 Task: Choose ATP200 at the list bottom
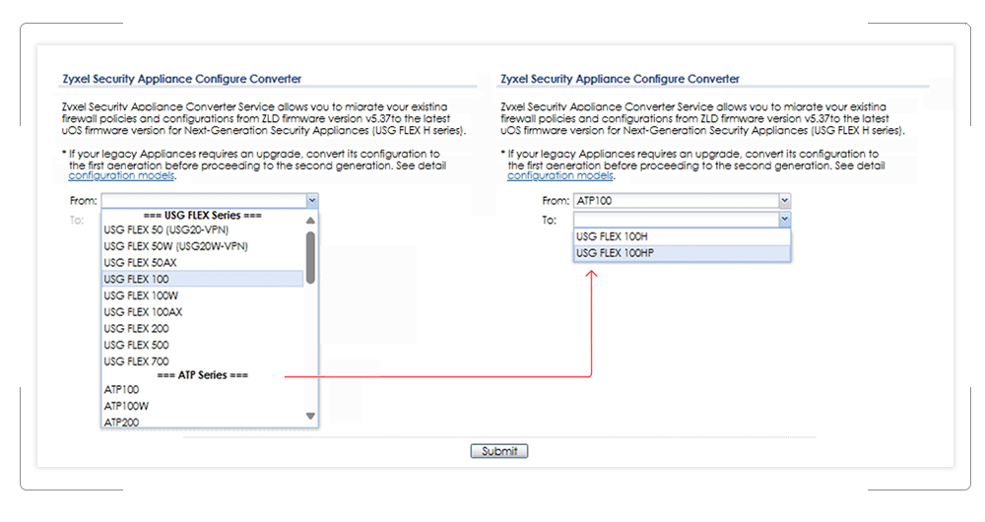tap(202, 423)
